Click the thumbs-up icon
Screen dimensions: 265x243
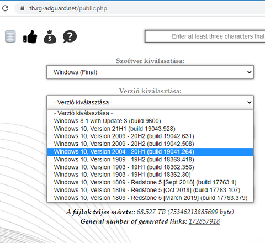(30, 36)
